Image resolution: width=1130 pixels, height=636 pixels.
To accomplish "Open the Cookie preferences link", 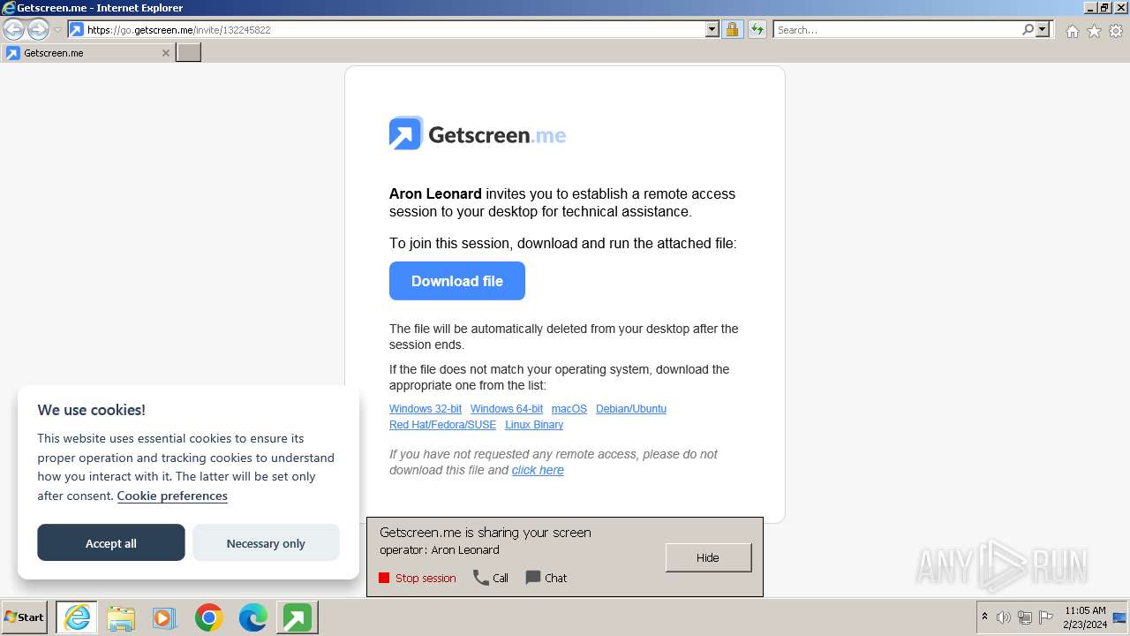I will point(172,496).
